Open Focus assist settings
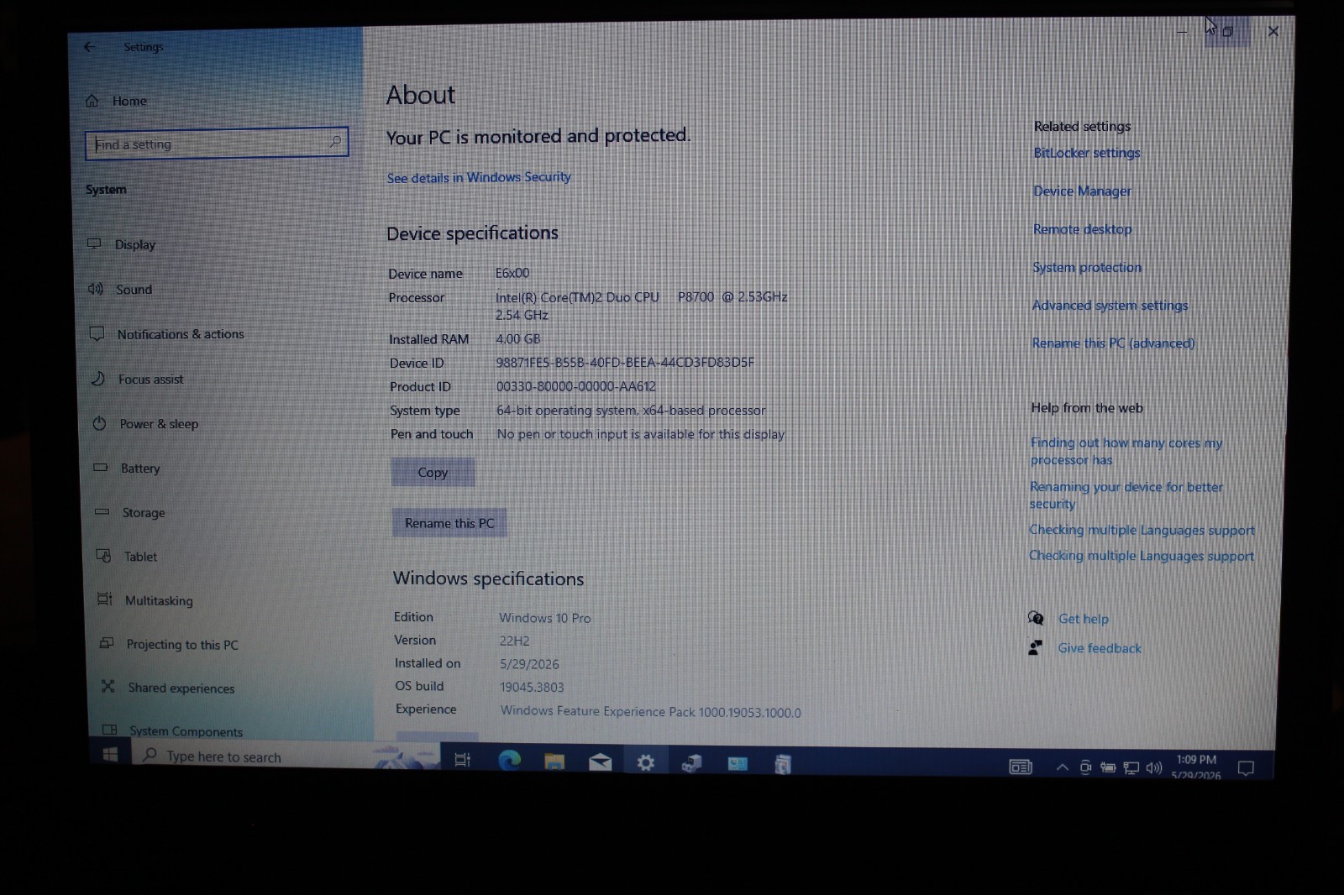Viewport: 1344px width, 895px height. [137, 379]
